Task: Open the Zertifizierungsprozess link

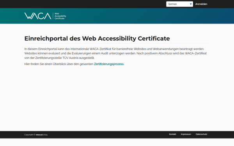Action: 109,64
